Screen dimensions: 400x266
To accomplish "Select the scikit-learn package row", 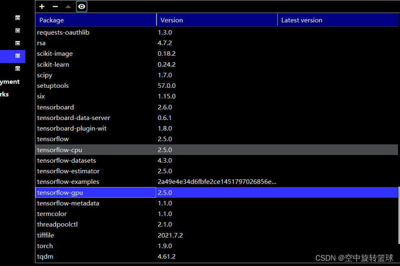I will pyautogui.click(x=217, y=64).
